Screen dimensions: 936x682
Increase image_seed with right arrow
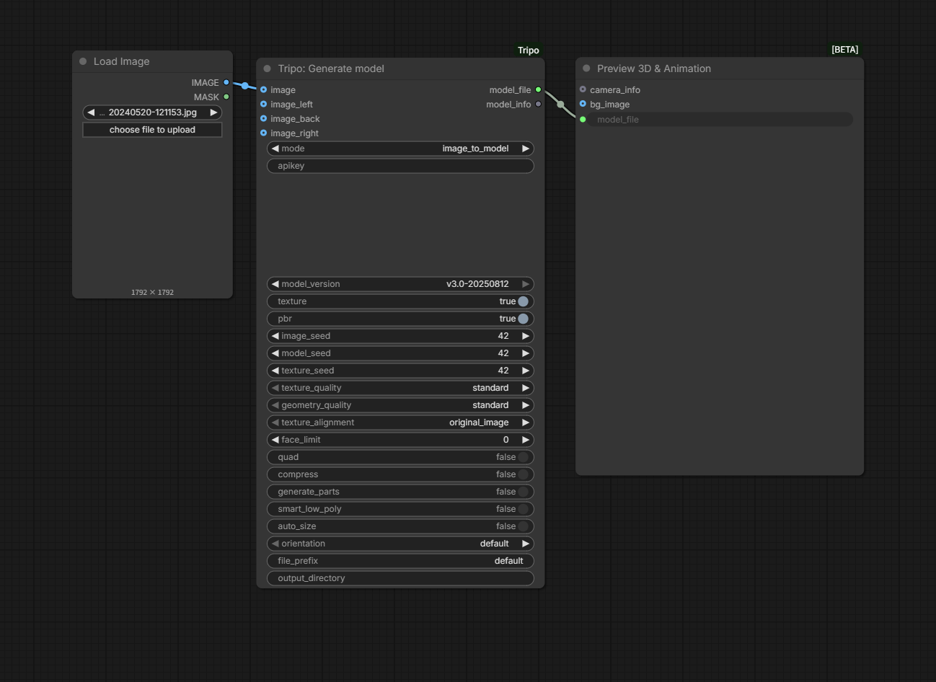click(x=526, y=336)
